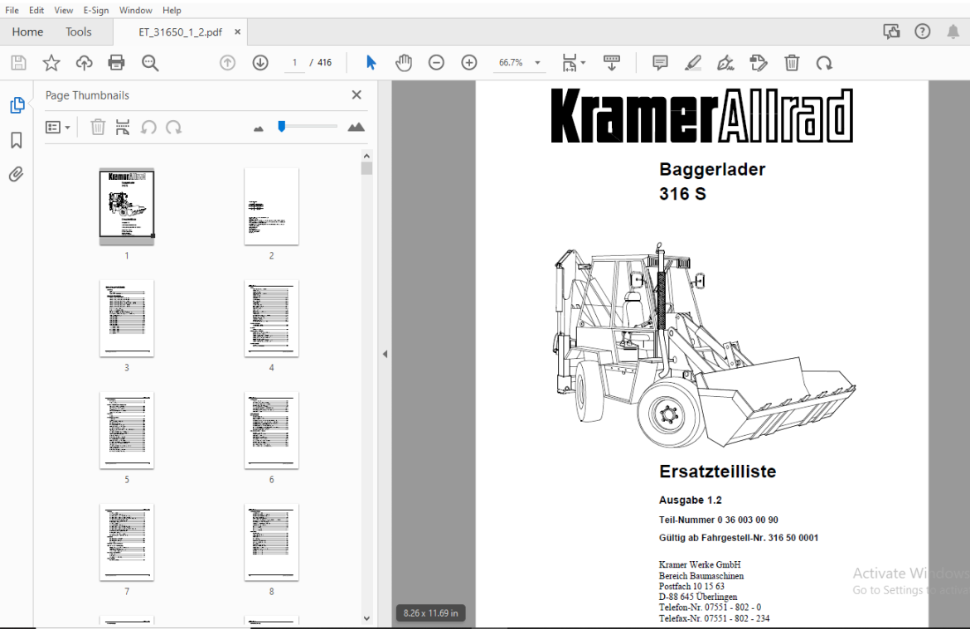
Task: Rotate page clockwise in toolbar
Action: pyautogui.click(x=824, y=62)
